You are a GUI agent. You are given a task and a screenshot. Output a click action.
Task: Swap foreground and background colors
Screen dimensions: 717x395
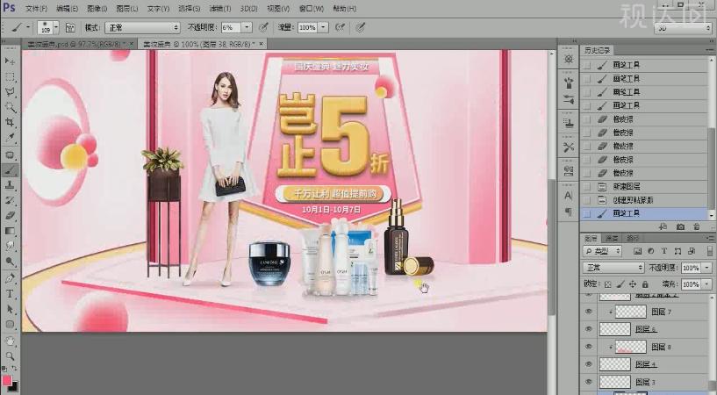click(15, 368)
